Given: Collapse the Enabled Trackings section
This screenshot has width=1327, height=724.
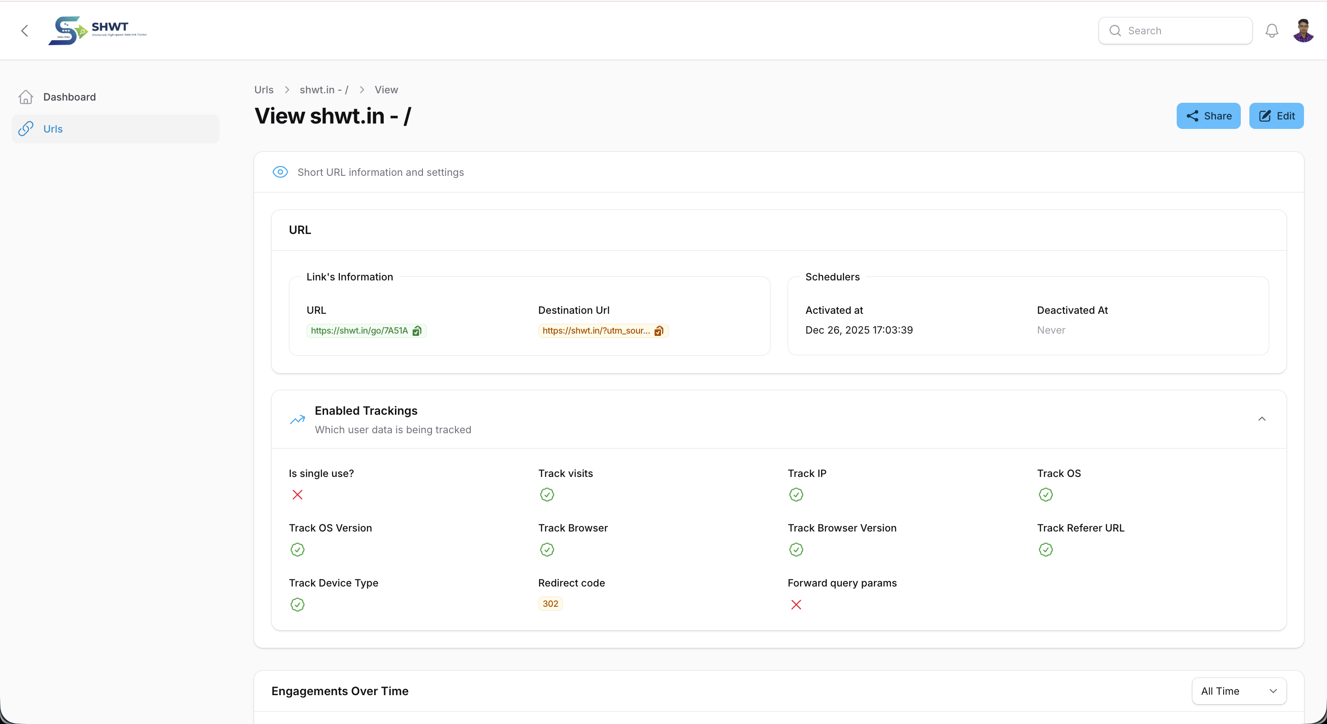Looking at the screenshot, I should [x=1262, y=419].
